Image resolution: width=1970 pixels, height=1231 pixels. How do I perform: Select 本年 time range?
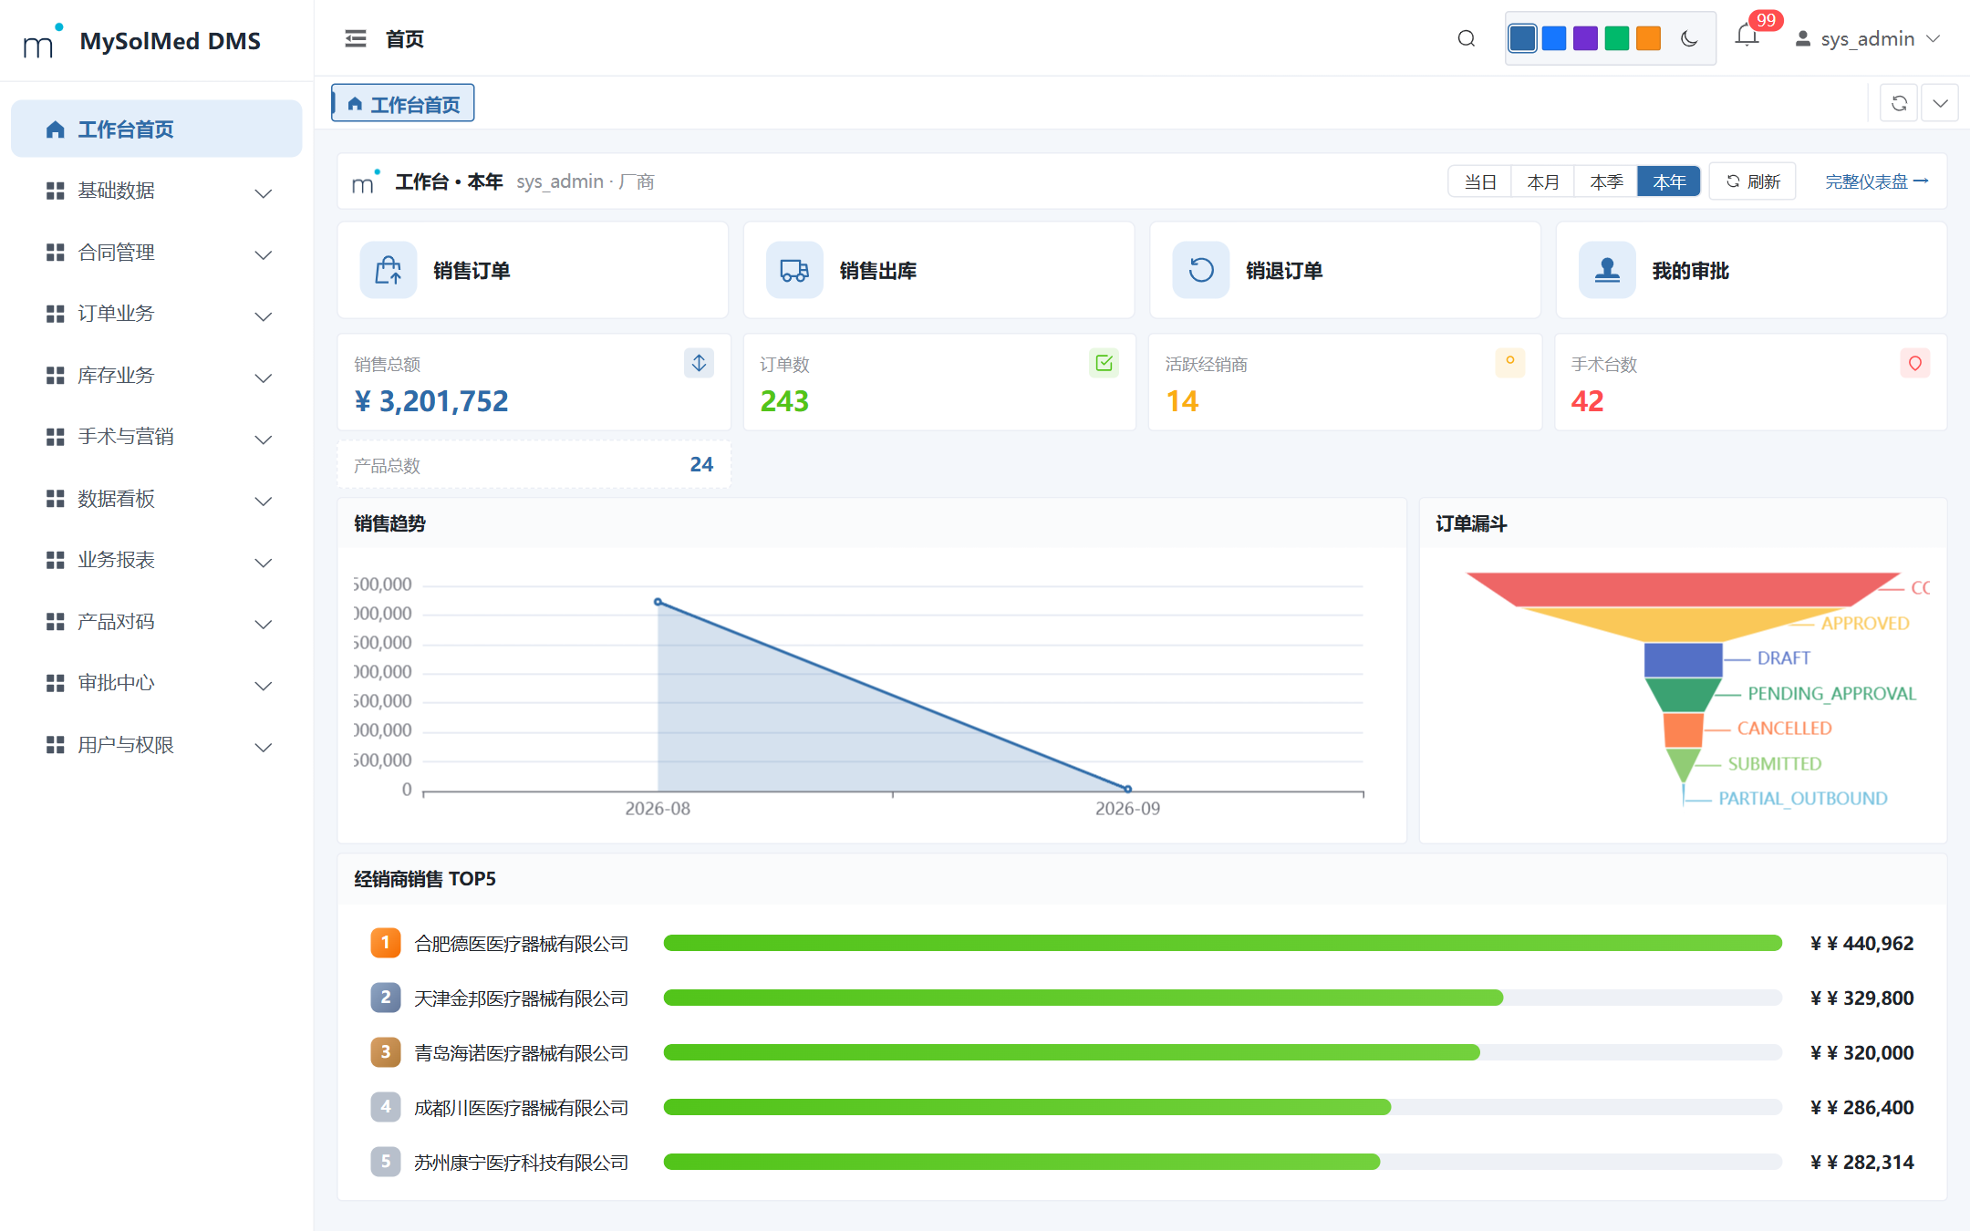[x=1669, y=181]
